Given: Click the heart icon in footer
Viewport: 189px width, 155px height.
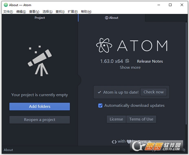Looking at the screenshot, I should [x=129, y=141].
